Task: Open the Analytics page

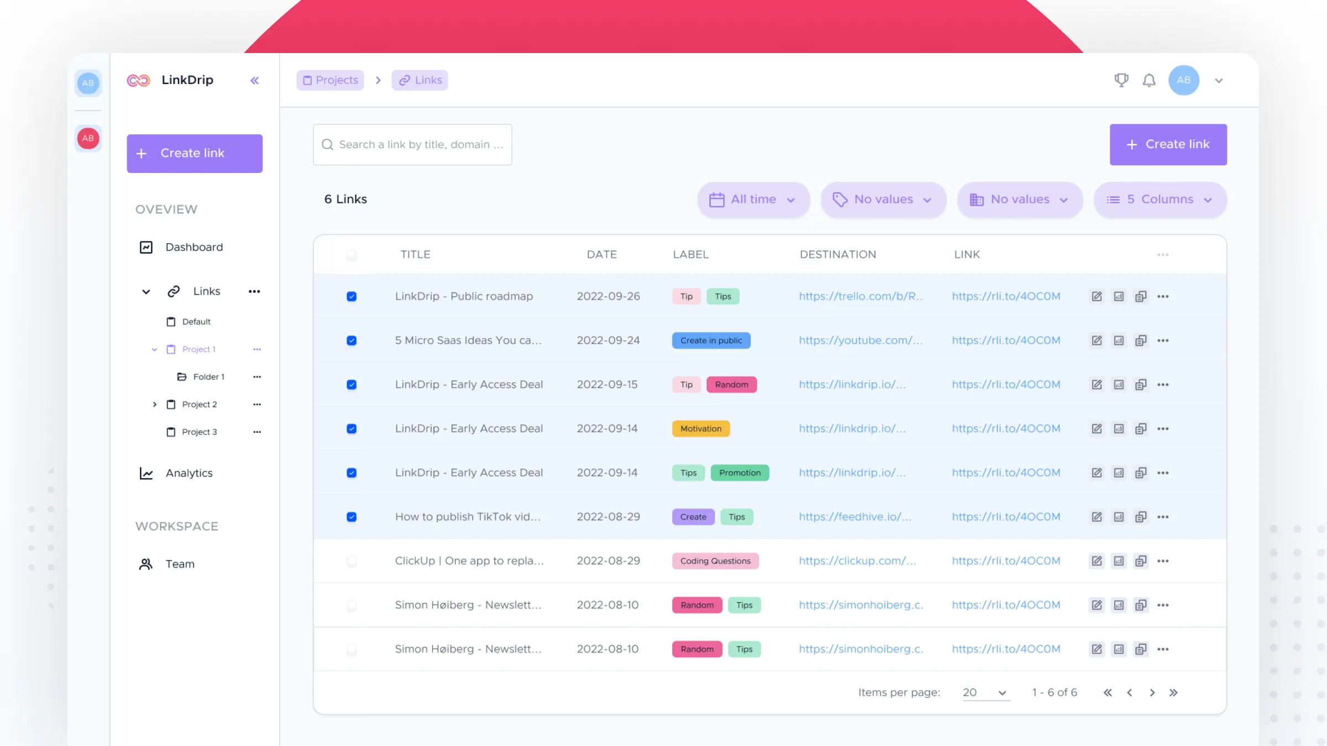Action: pos(189,473)
